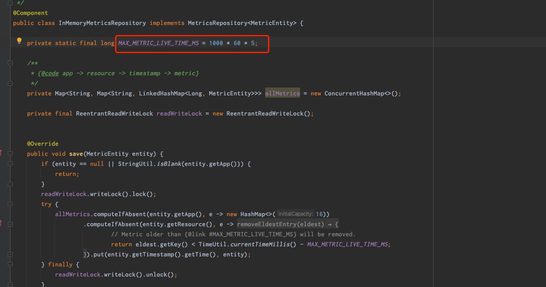This screenshot has width=546, height=287.
Task: Click the InMemoryMetricsRepository class name
Action: (102, 23)
